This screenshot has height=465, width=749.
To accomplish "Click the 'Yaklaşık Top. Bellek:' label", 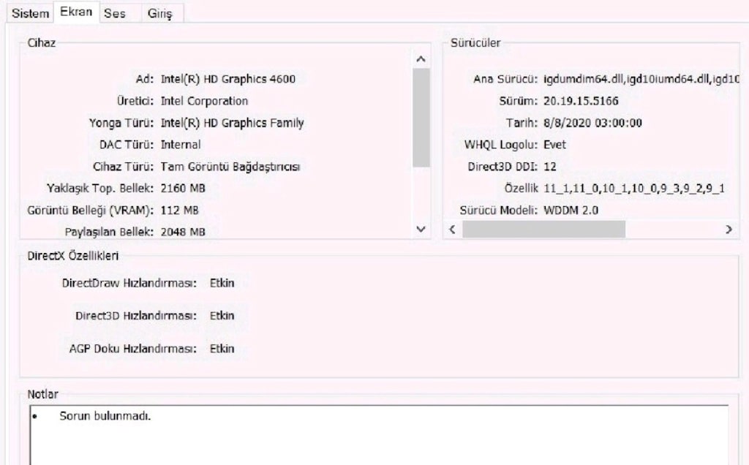I will [100, 188].
